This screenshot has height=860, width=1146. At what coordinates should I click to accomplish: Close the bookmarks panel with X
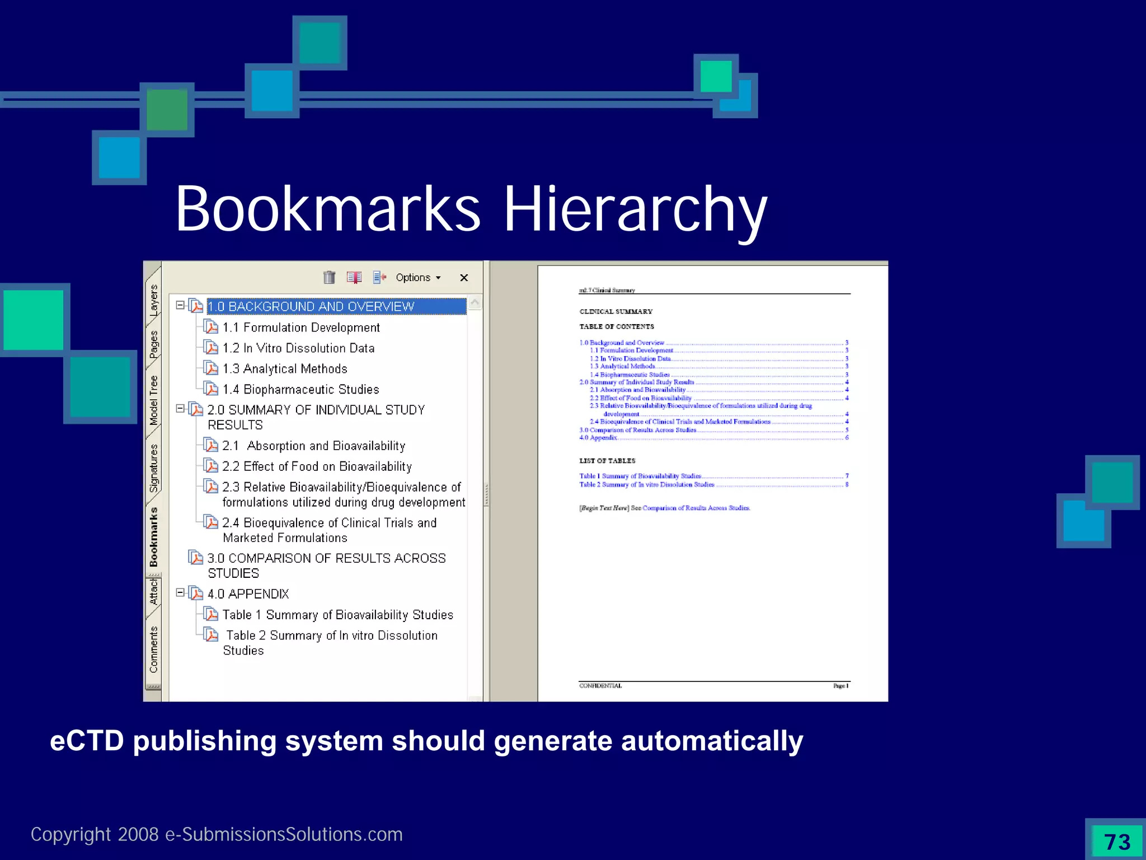tap(464, 278)
